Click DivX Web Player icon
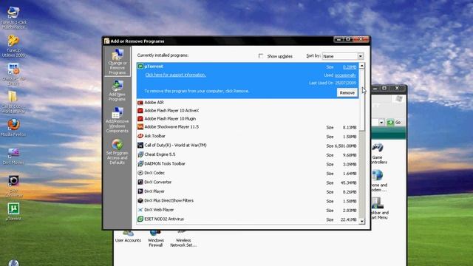473x266 pixels. click(x=140, y=210)
